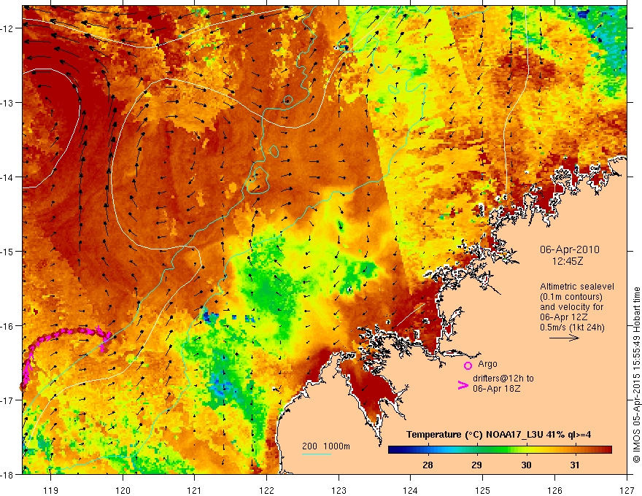Click the '06-Apr 18Z' legend text
642x496 pixels.
coord(497,389)
